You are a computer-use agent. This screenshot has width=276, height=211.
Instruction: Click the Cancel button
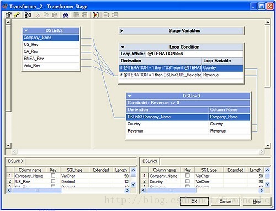(225, 201)
